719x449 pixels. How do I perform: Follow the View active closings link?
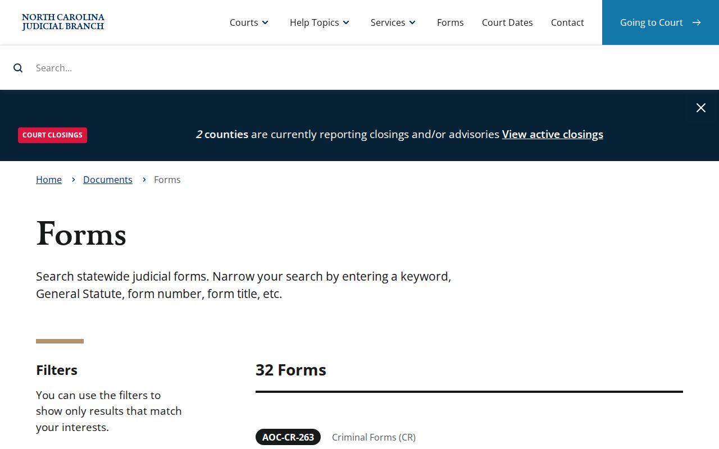(x=553, y=134)
